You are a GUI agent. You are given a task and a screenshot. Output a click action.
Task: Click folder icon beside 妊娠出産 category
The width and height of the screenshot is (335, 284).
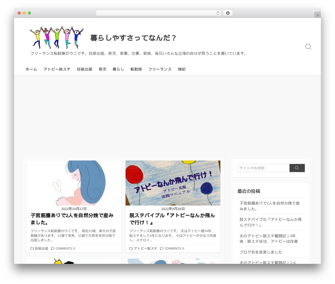tap(32, 248)
